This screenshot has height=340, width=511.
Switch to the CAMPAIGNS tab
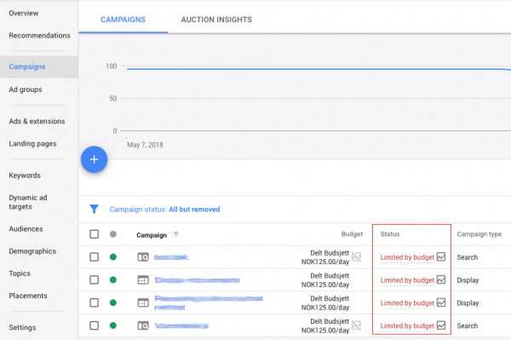click(x=123, y=20)
